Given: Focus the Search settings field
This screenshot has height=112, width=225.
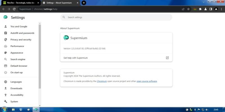Looking at the screenshot, I should tap(116, 17).
